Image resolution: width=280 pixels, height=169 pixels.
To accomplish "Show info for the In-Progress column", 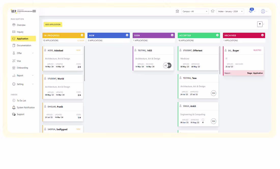I will [x=82, y=35].
